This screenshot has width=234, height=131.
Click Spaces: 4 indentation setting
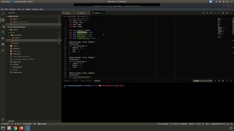coord(192,124)
